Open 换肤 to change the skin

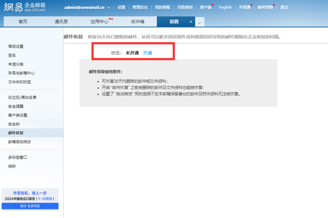tap(12, 166)
